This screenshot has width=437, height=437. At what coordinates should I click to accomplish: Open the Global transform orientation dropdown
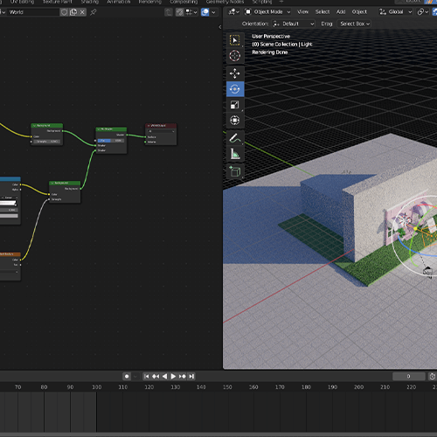[x=395, y=12]
